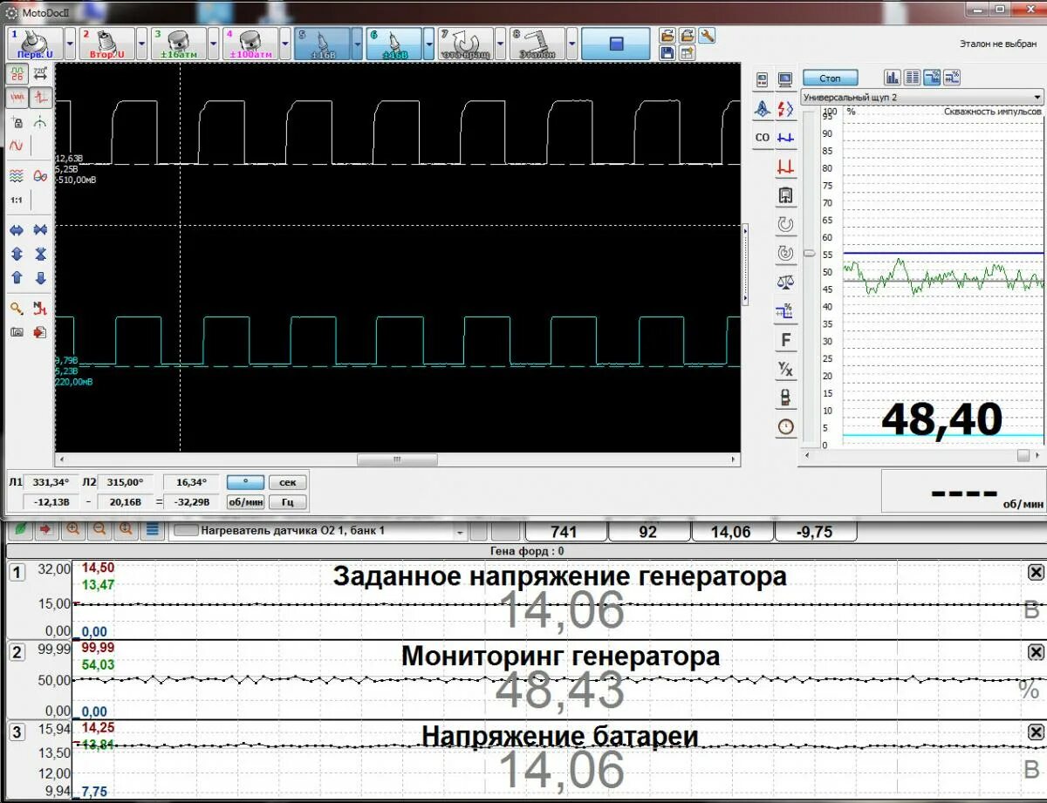Click the Y/X plot icon
This screenshot has height=803, width=1047.
click(786, 370)
